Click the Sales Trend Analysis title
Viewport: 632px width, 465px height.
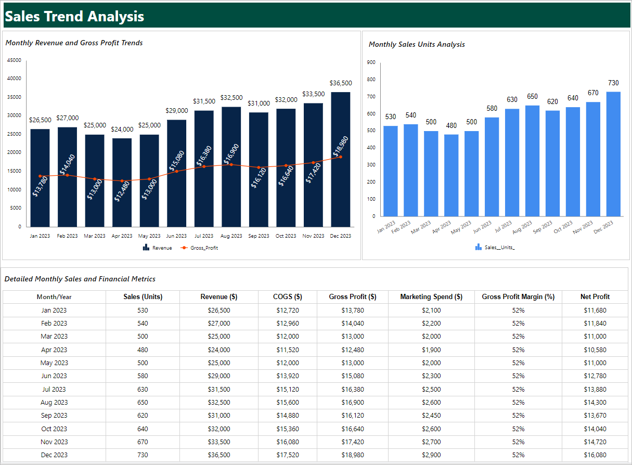pos(74,16)
